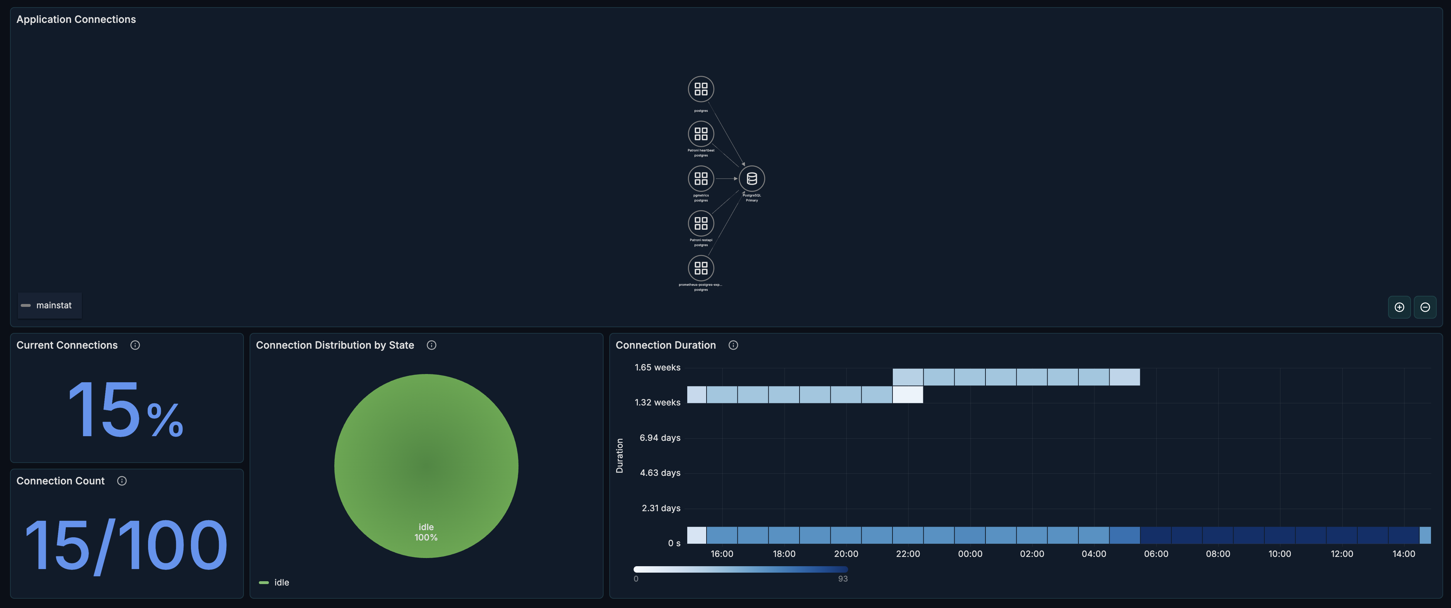Viewport: 1451px width, 608px height.
Task: Click heatmap color scale gradient bar
Action: pyautogui.click(x=740, y=569)
